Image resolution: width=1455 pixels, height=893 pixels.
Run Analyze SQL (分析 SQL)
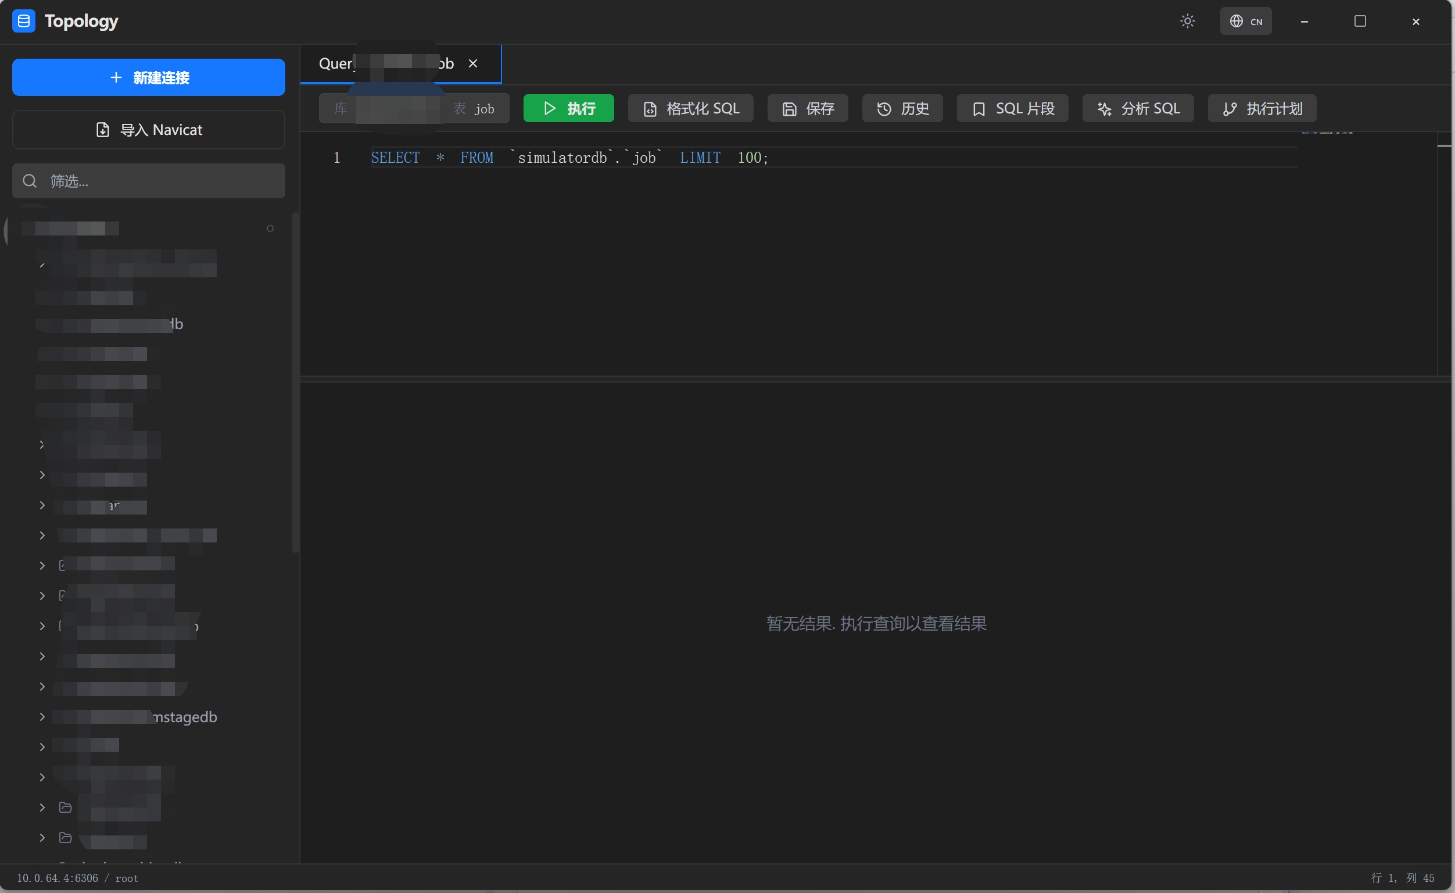1137,108
